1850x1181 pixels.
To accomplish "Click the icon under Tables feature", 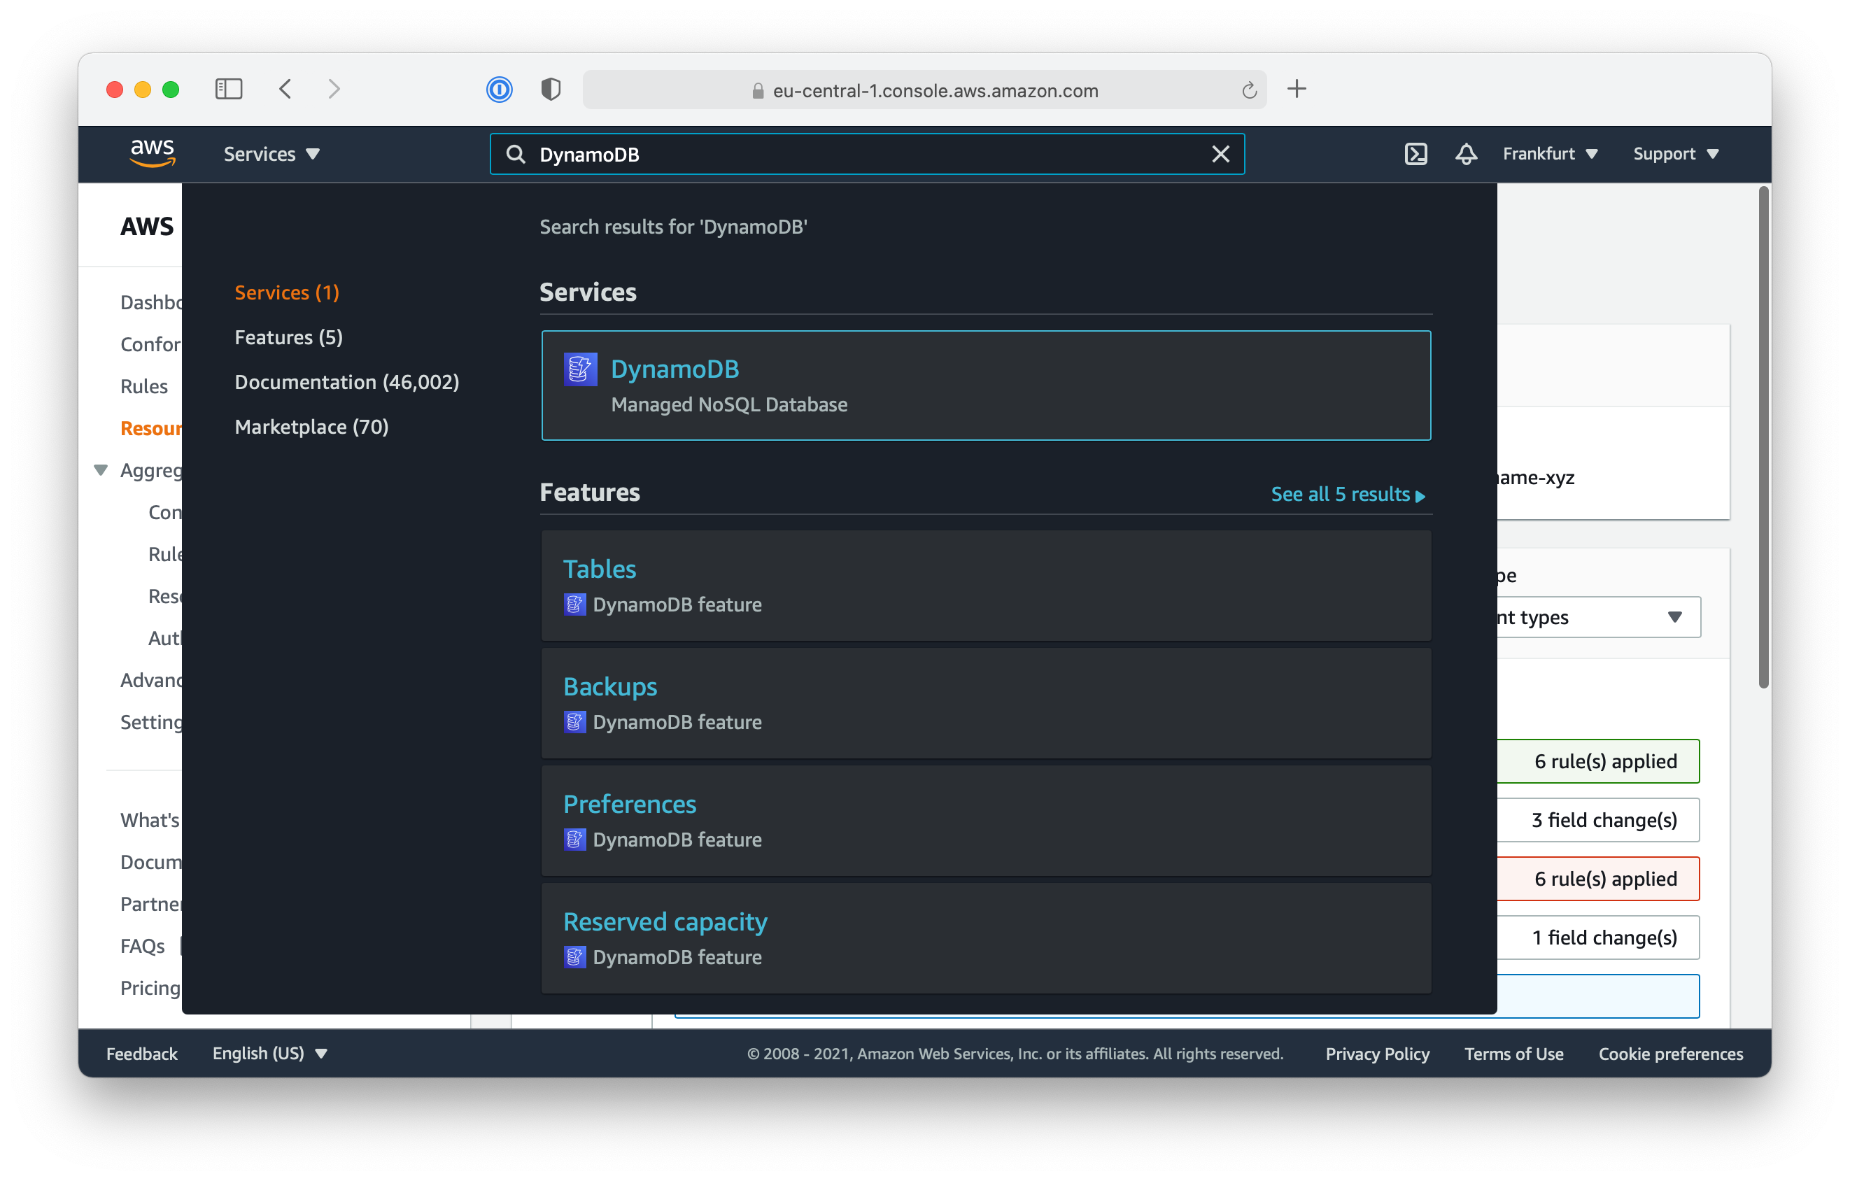I will pyautogui.click(x=574, y=604).
